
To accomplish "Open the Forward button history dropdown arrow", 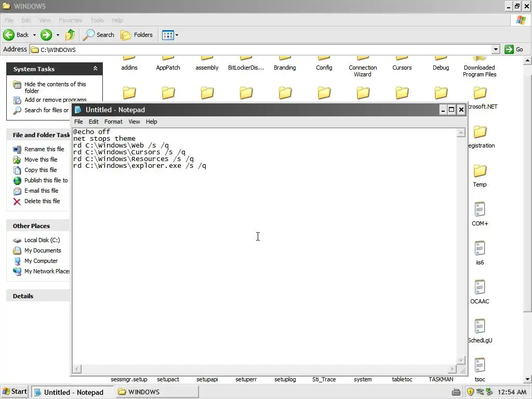I will (x=58, y=35).
